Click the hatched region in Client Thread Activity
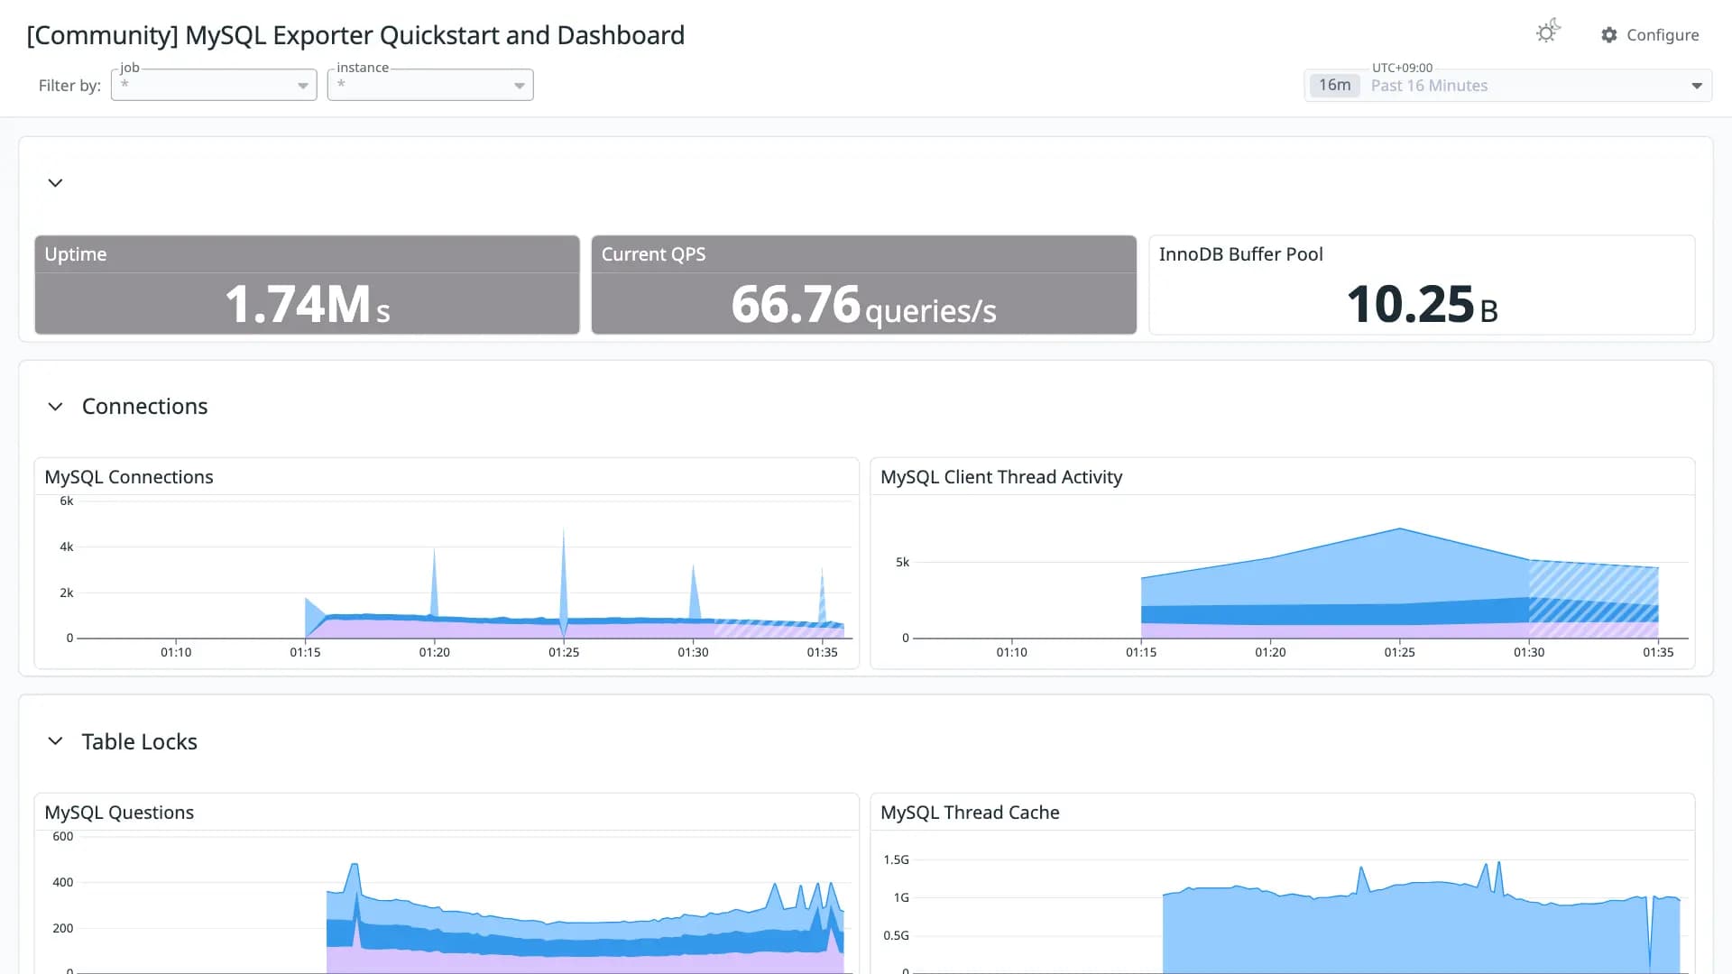 point(1593,600)
